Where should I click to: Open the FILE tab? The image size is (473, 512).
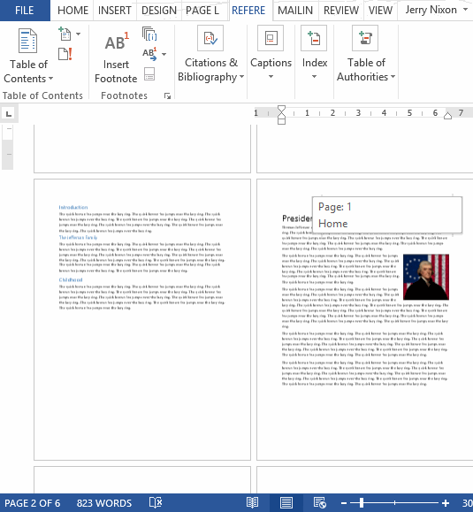25,11
